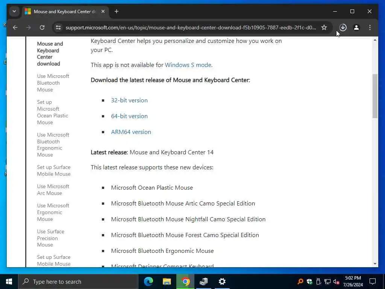Go back to the previous page
Viewport: 385px width, 289px height.
[x=15, y=27]
